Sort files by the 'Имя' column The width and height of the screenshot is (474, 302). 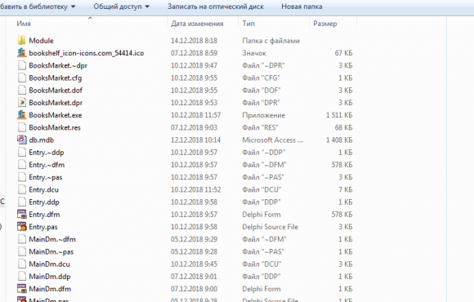coord(24,24)
